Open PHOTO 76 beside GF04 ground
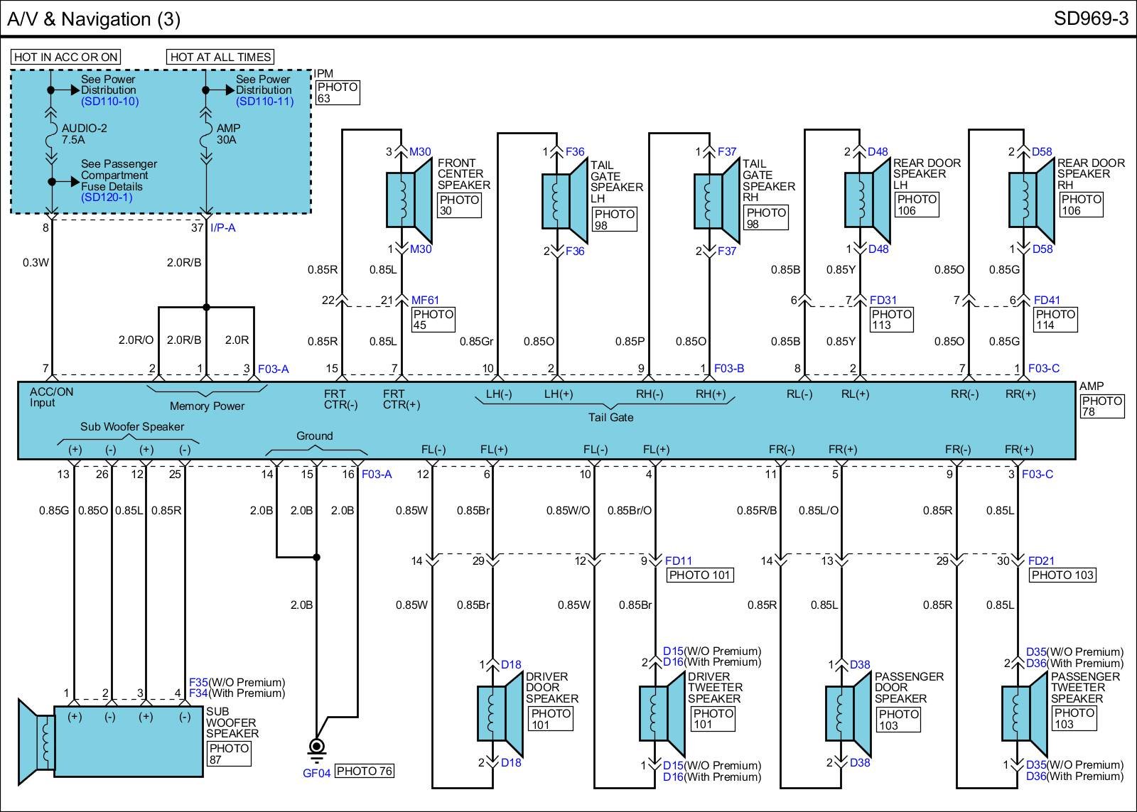Viewport: 1137px width, 812px height. click(x=364, y=772)
